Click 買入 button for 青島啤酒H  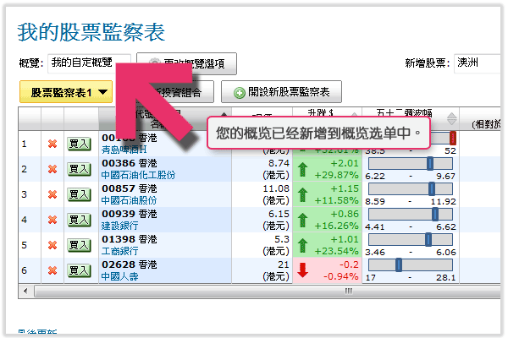(x=79, y=144)
